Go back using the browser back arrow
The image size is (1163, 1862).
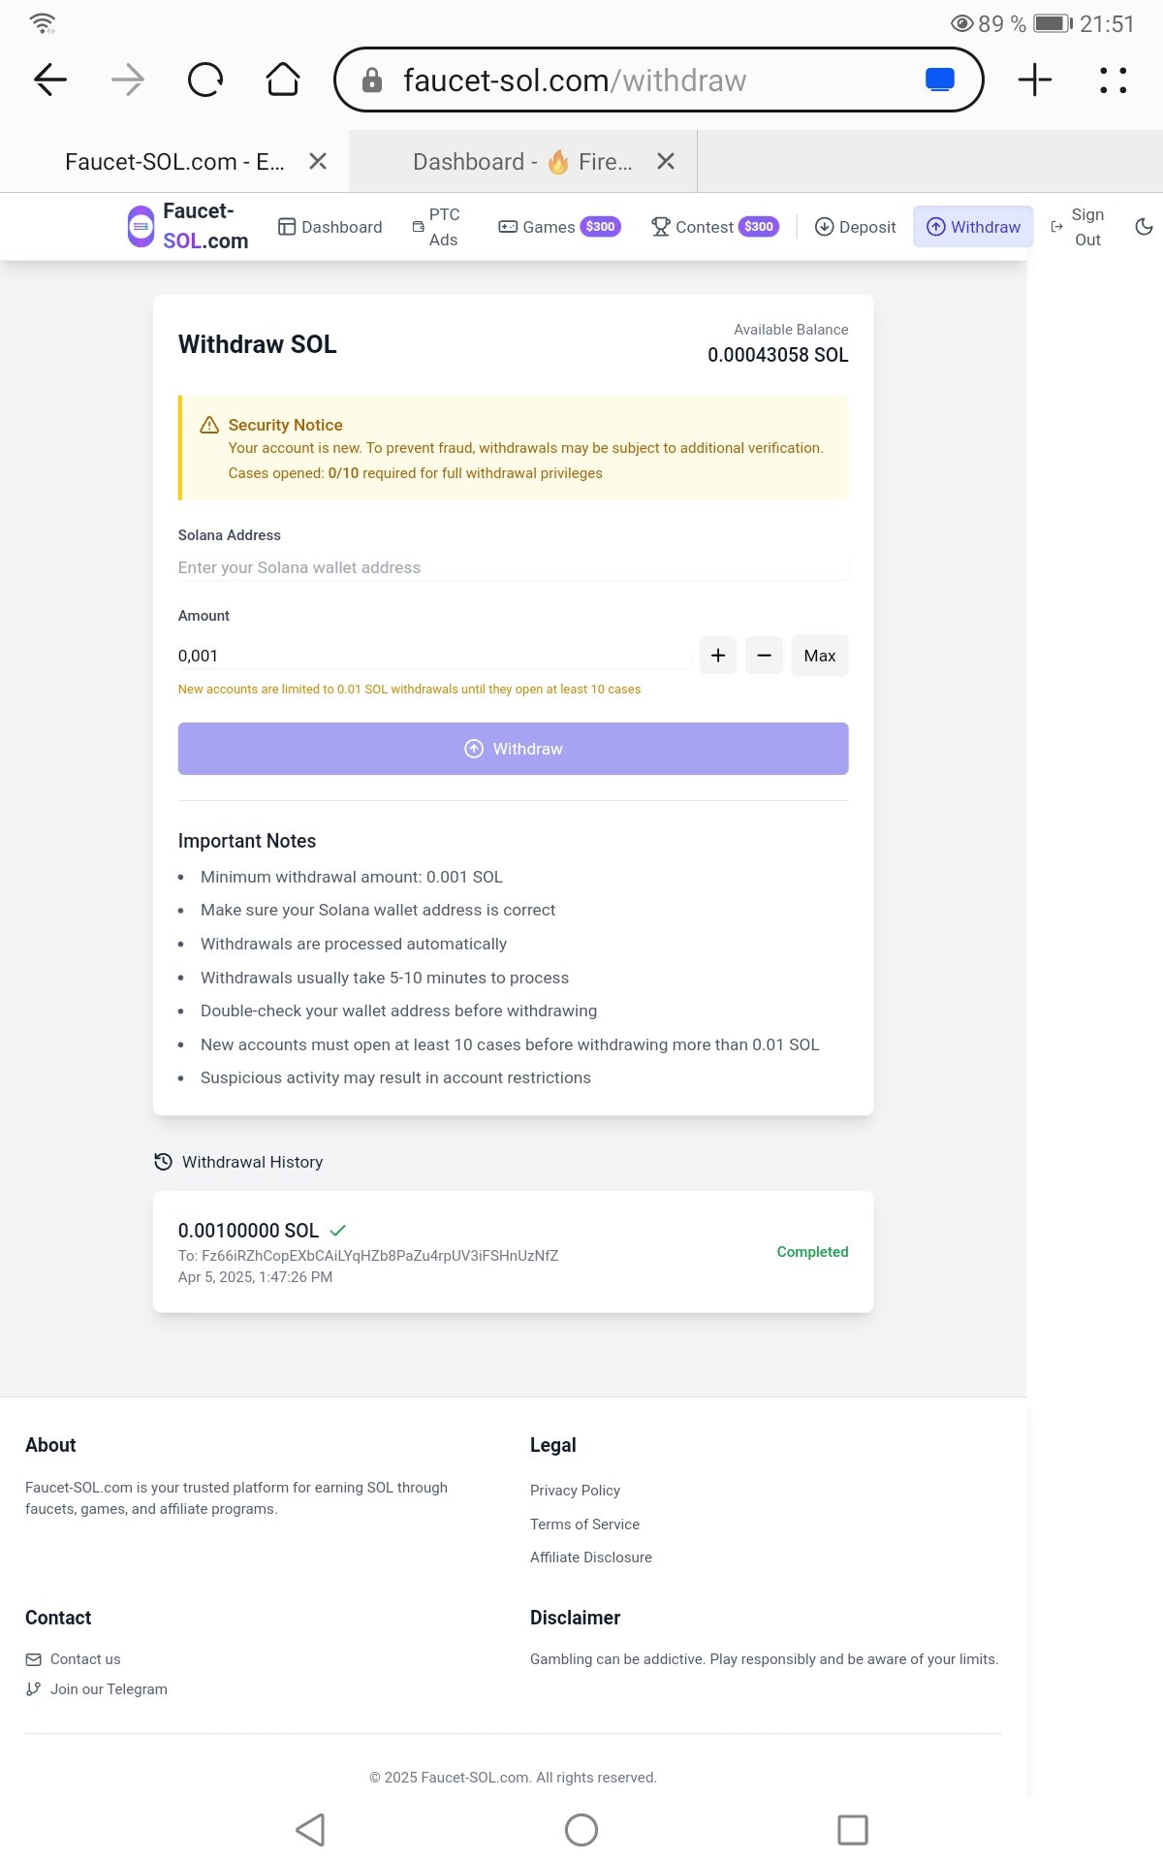tap(50, 80)
